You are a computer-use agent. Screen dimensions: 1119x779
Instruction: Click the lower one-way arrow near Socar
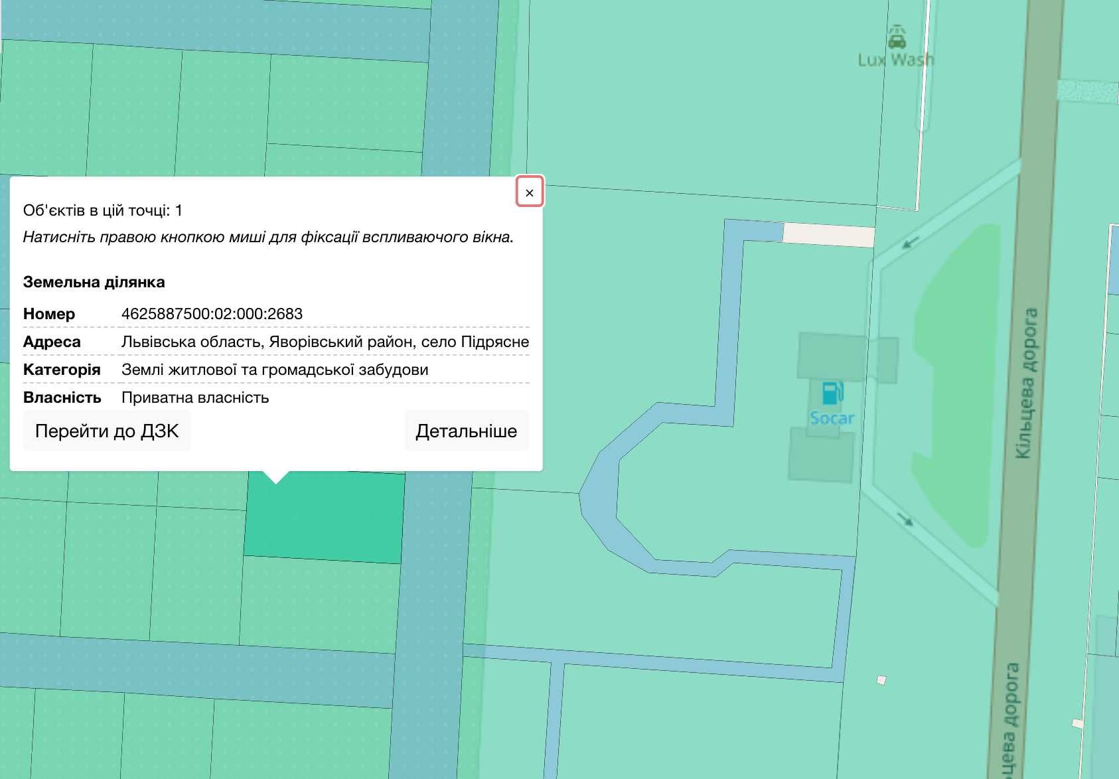point(905,519)
